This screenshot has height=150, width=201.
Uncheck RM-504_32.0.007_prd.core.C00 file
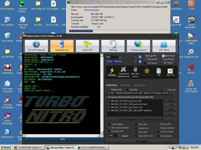109,101
